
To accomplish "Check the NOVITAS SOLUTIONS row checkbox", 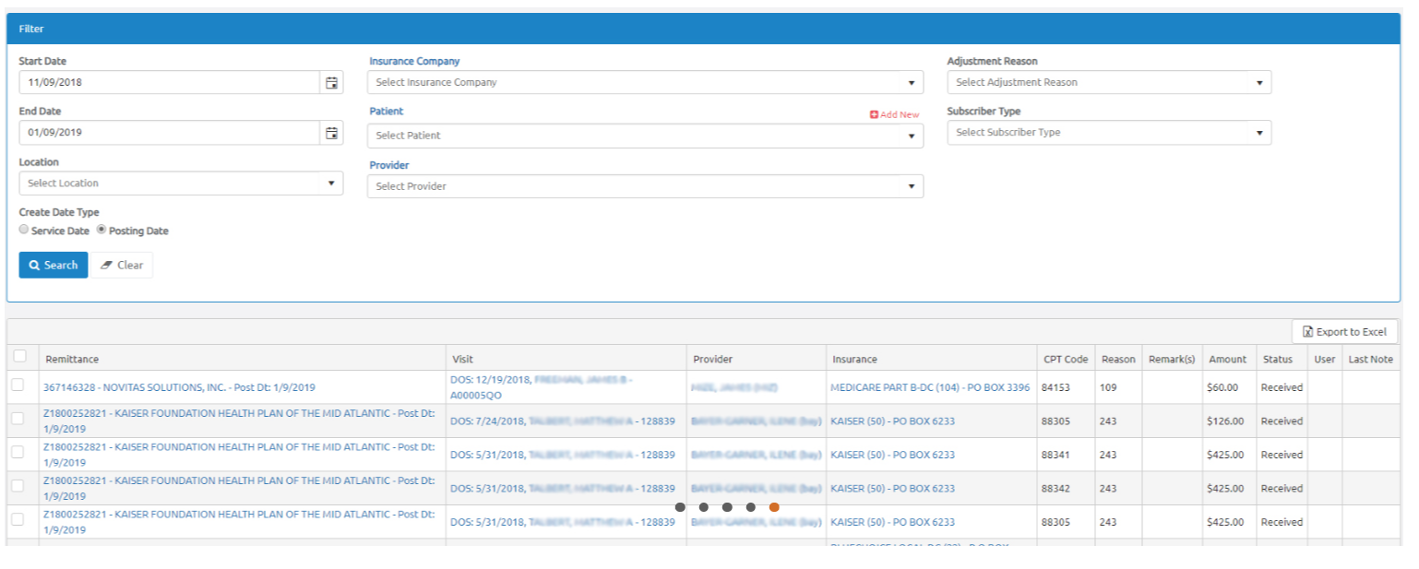I will [x=18, y=385].
